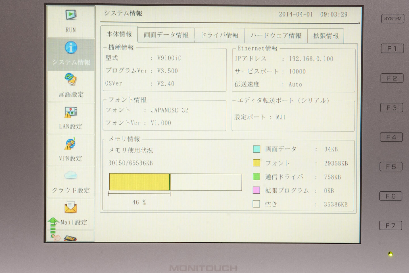Screen dimensions: 409x273
Task: Click the memory usage progress bar
Action: (175, 182)
